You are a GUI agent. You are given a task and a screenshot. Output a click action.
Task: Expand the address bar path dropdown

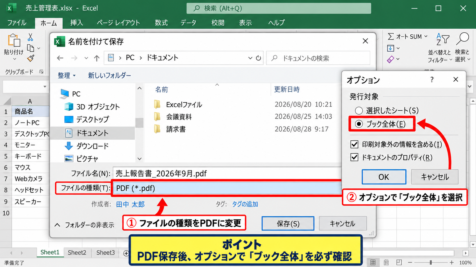coord(250,58)
